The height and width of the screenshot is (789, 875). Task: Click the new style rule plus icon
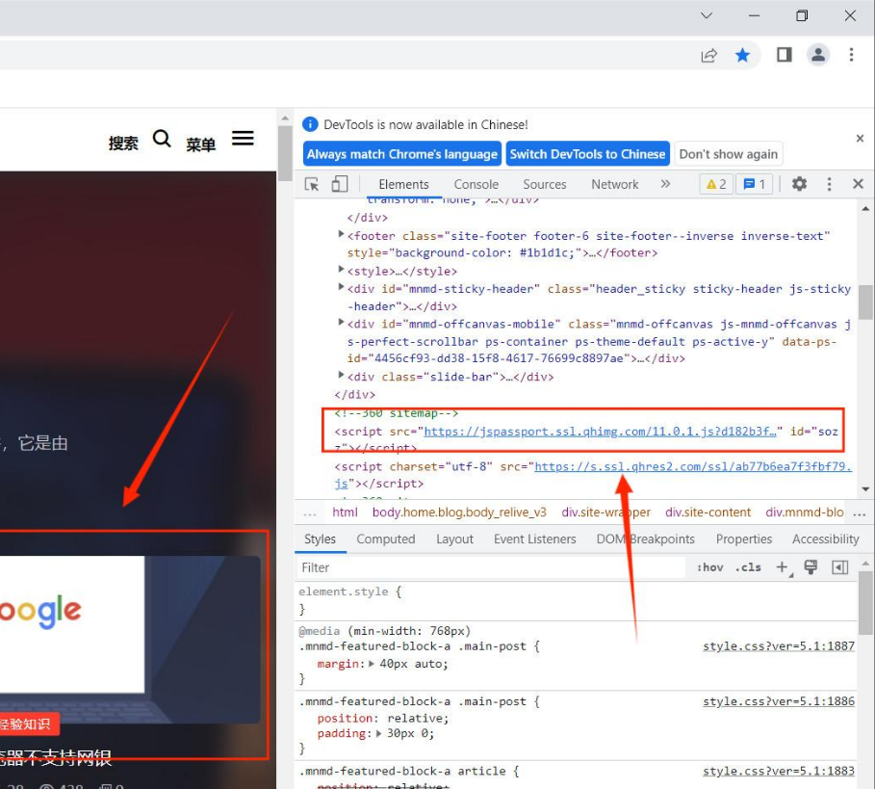[783, 567]
